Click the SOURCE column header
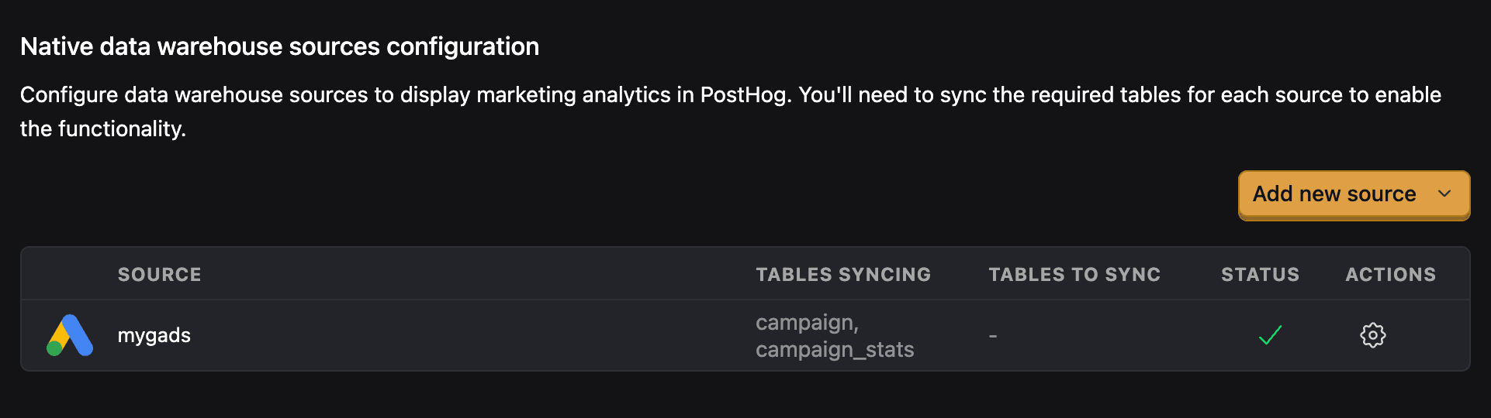This screenshot has height=418, width=1491. [159, 274]
